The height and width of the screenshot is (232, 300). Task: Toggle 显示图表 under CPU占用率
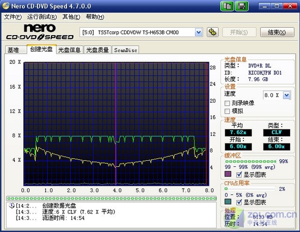[239, 202]
